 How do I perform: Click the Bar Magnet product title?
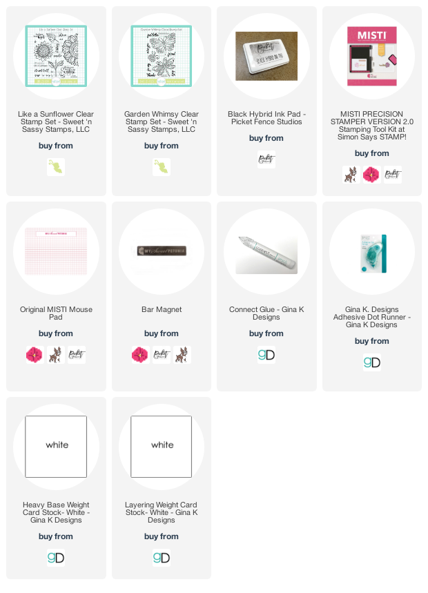click(162, 309)
